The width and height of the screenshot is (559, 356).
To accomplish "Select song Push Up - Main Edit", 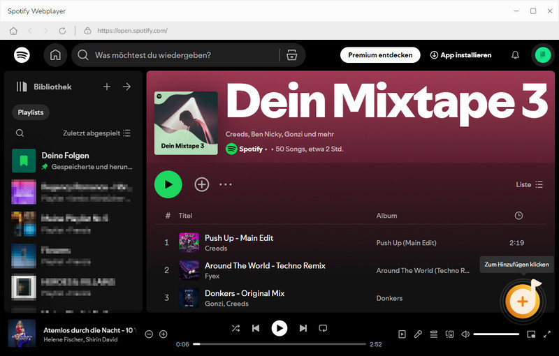I will (239, 238).
